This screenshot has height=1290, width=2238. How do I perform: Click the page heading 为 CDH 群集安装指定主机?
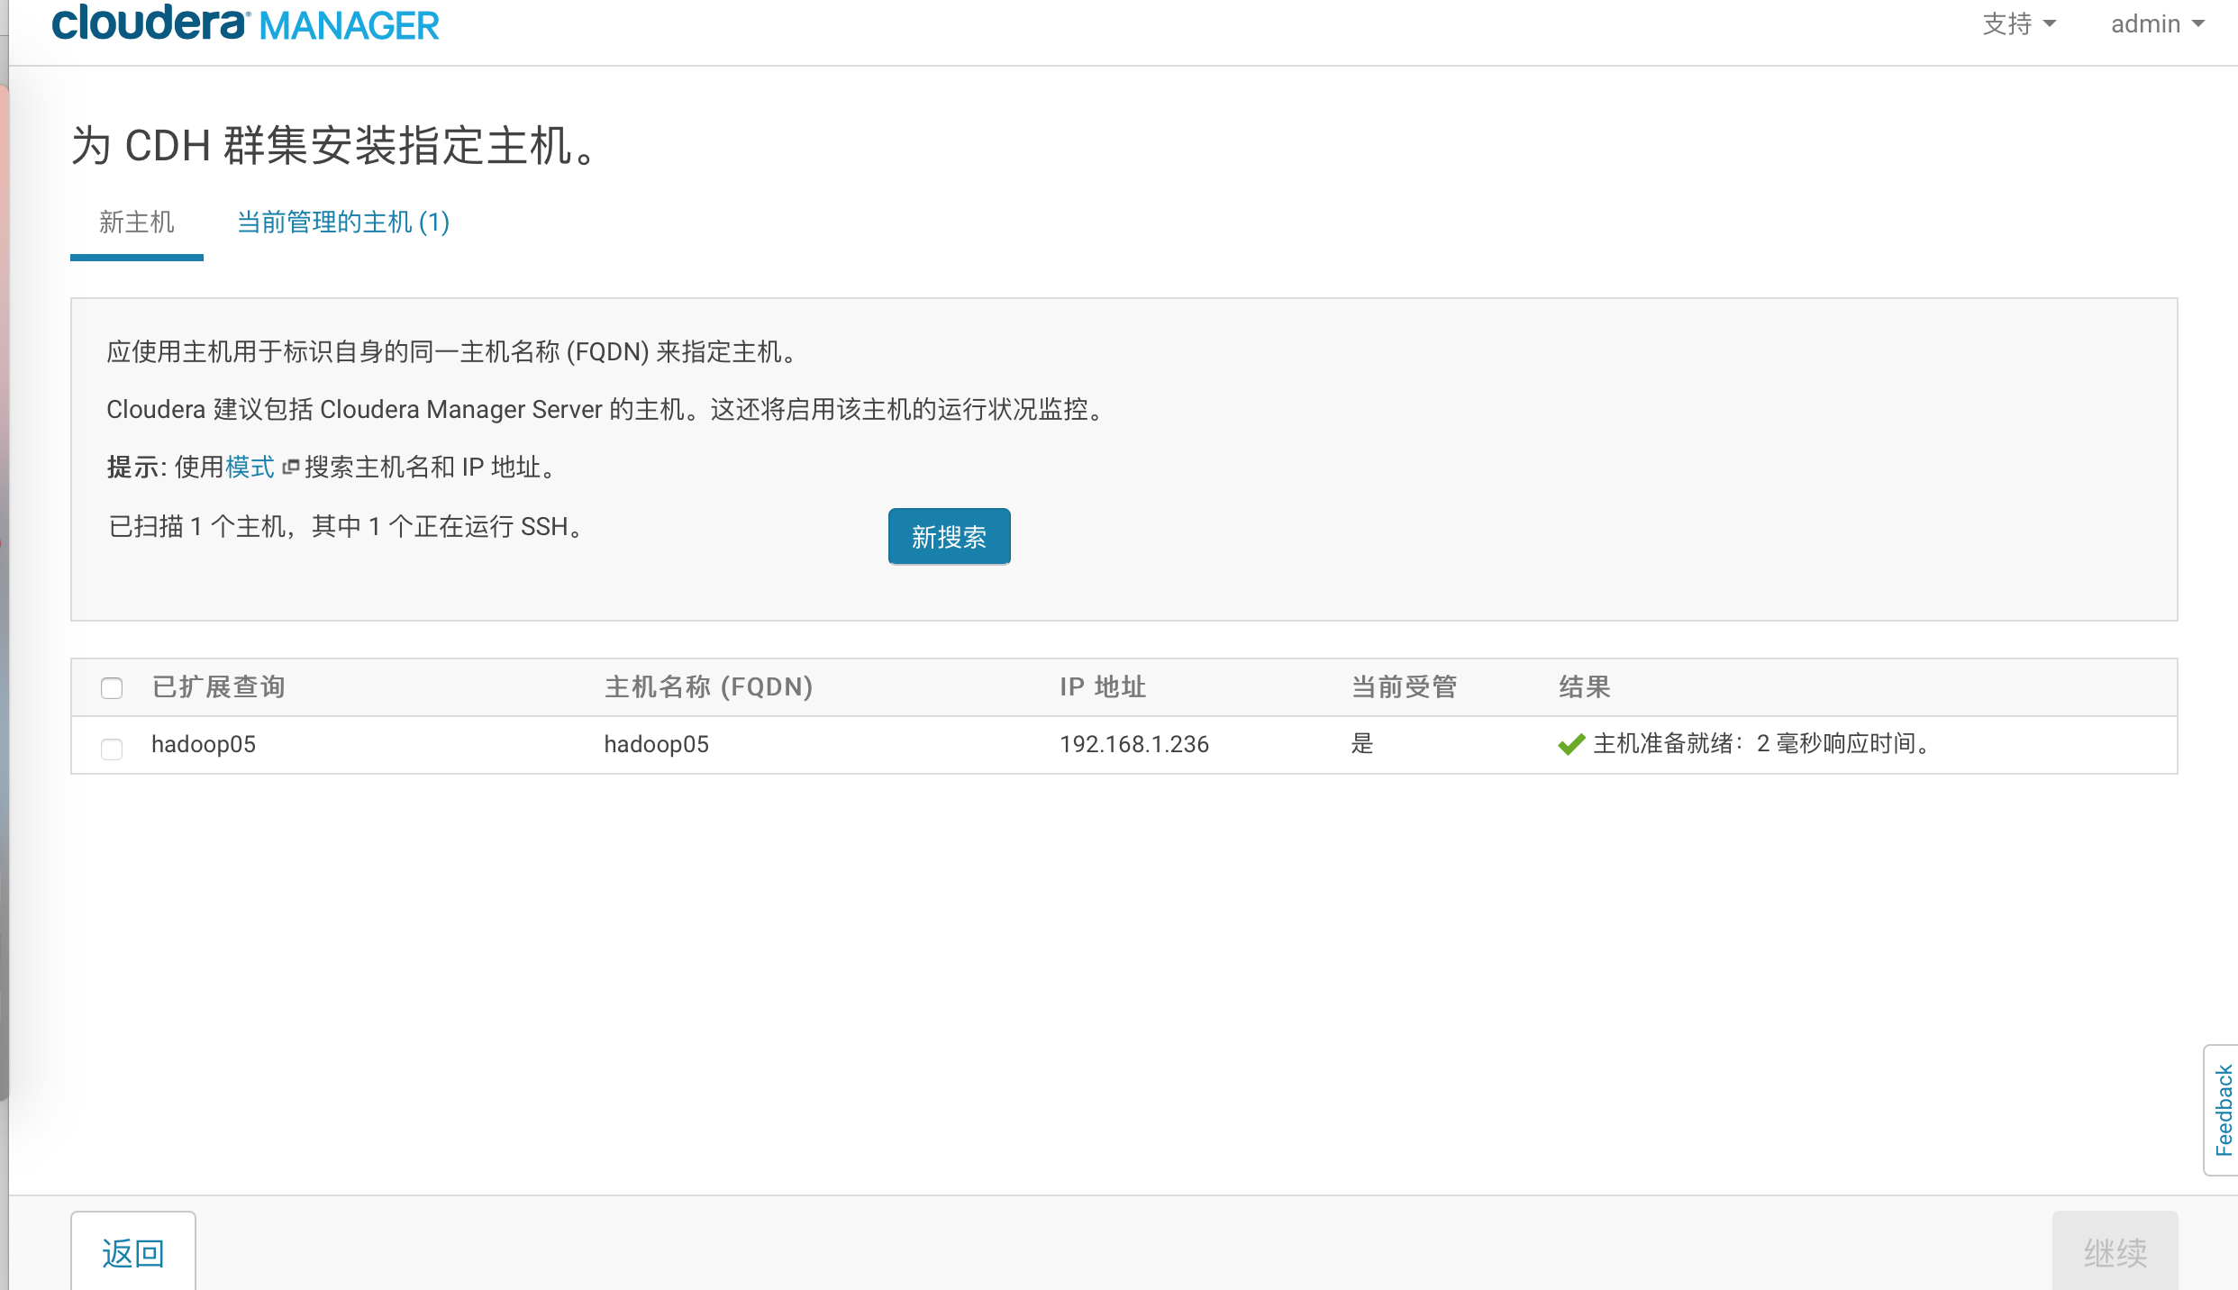[334, 145]
